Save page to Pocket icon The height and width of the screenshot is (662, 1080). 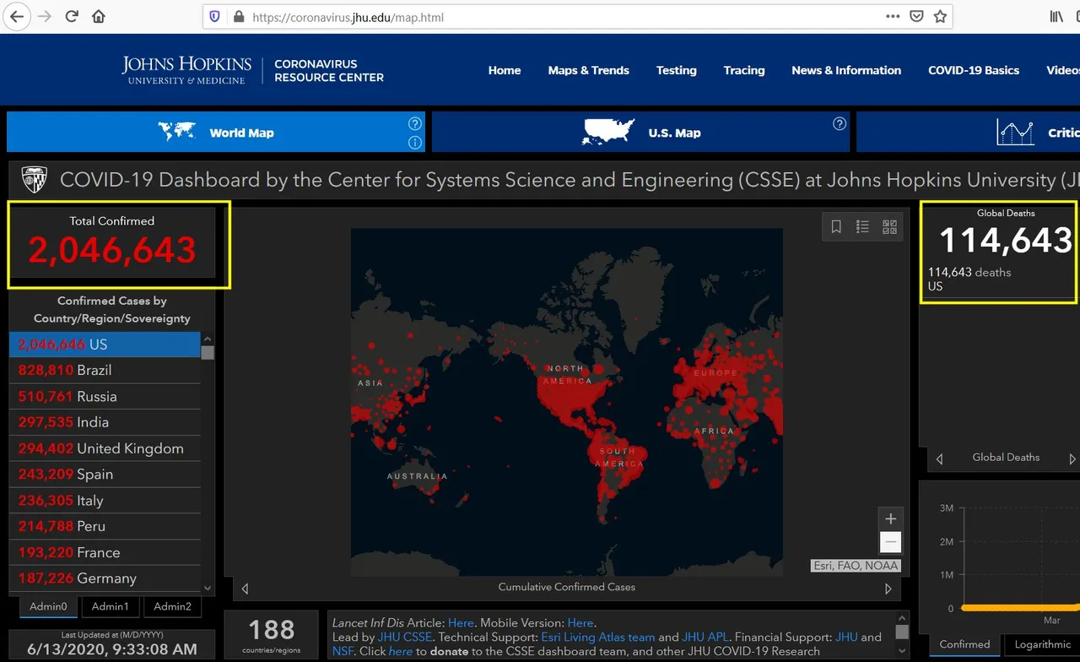[916, 16]
